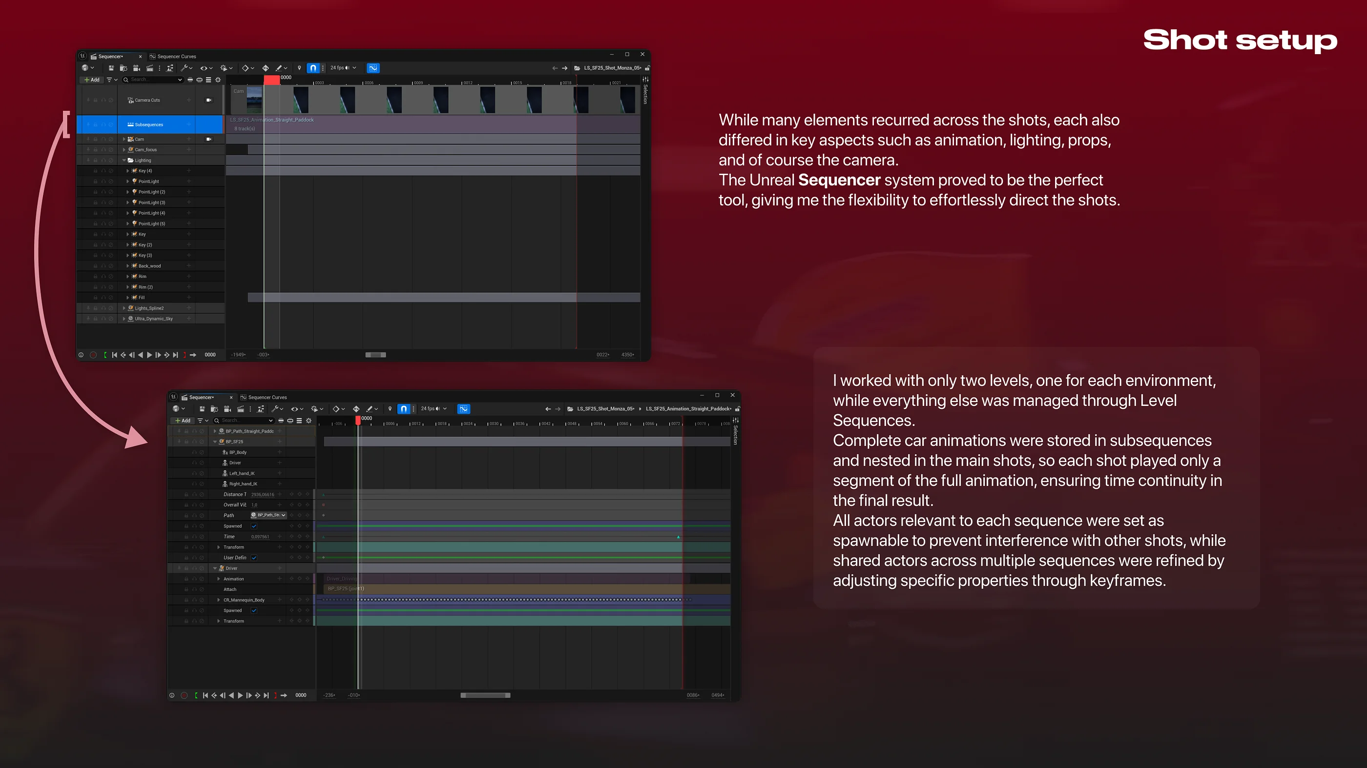Click record button in the lower Sequencer
Screen dimensions: 1367x768
tap(184, 695)
